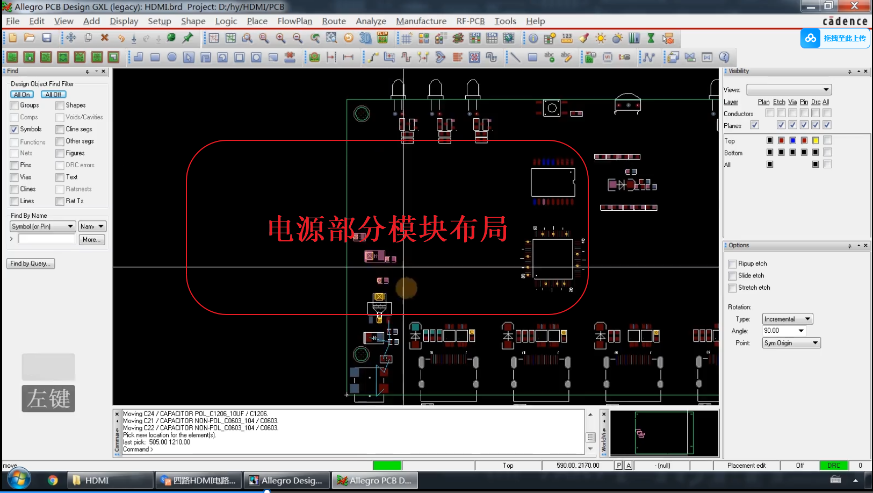
Task: Click the red X Delete icon
Action: [105, 38]
